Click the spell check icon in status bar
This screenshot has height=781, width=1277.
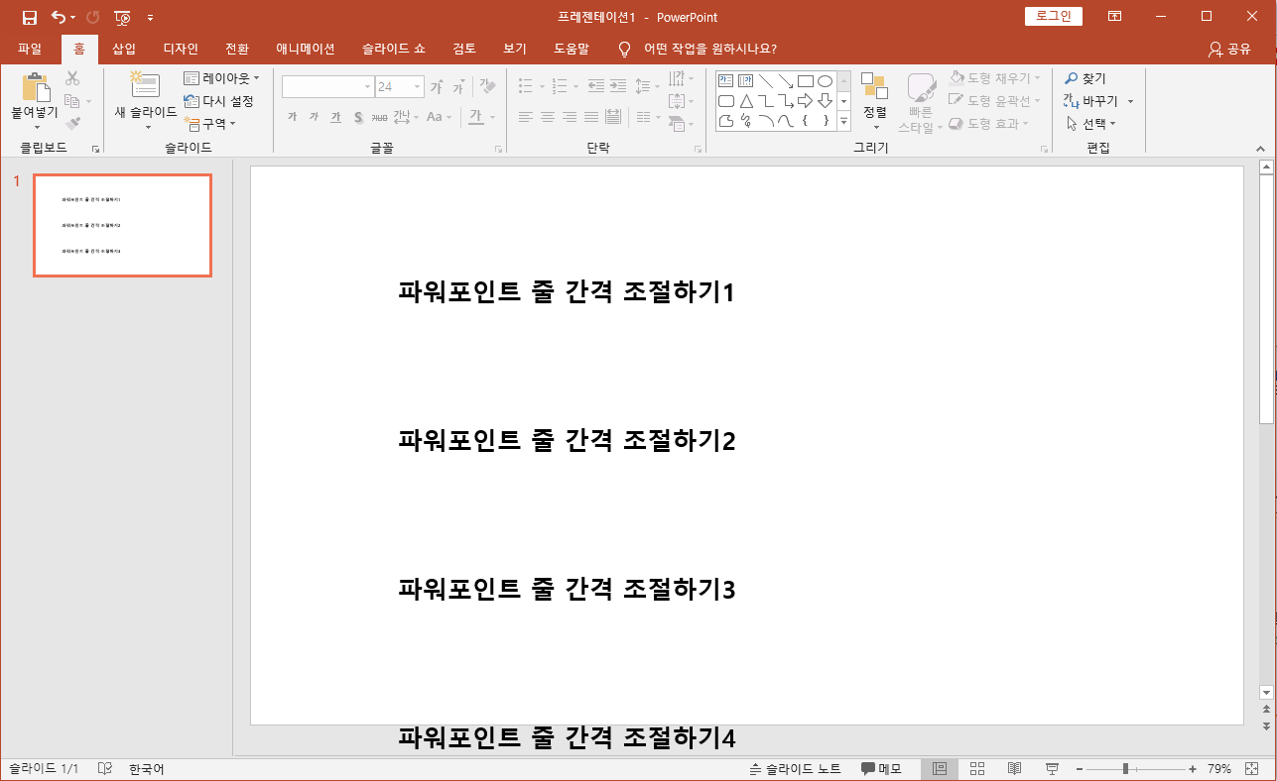[105, 769]
